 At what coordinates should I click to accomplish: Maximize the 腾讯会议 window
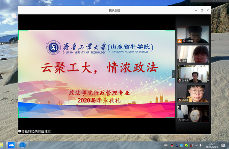point(202,10)
